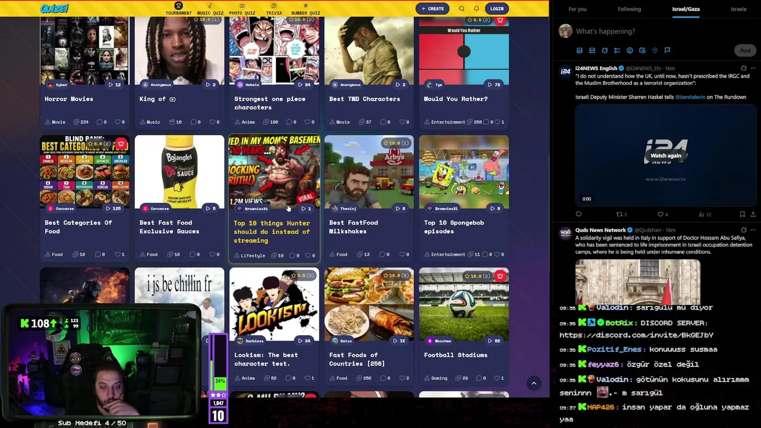Click Lifestyle category on Hunter quiz card
Viewport: 761px width, 428px height.
pos(250,256)
